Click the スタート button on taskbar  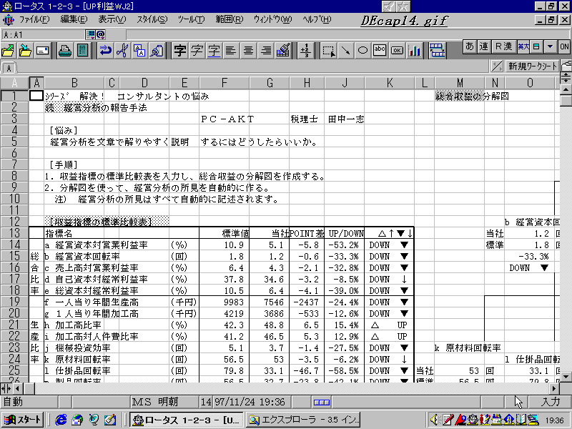coord(24,420)
